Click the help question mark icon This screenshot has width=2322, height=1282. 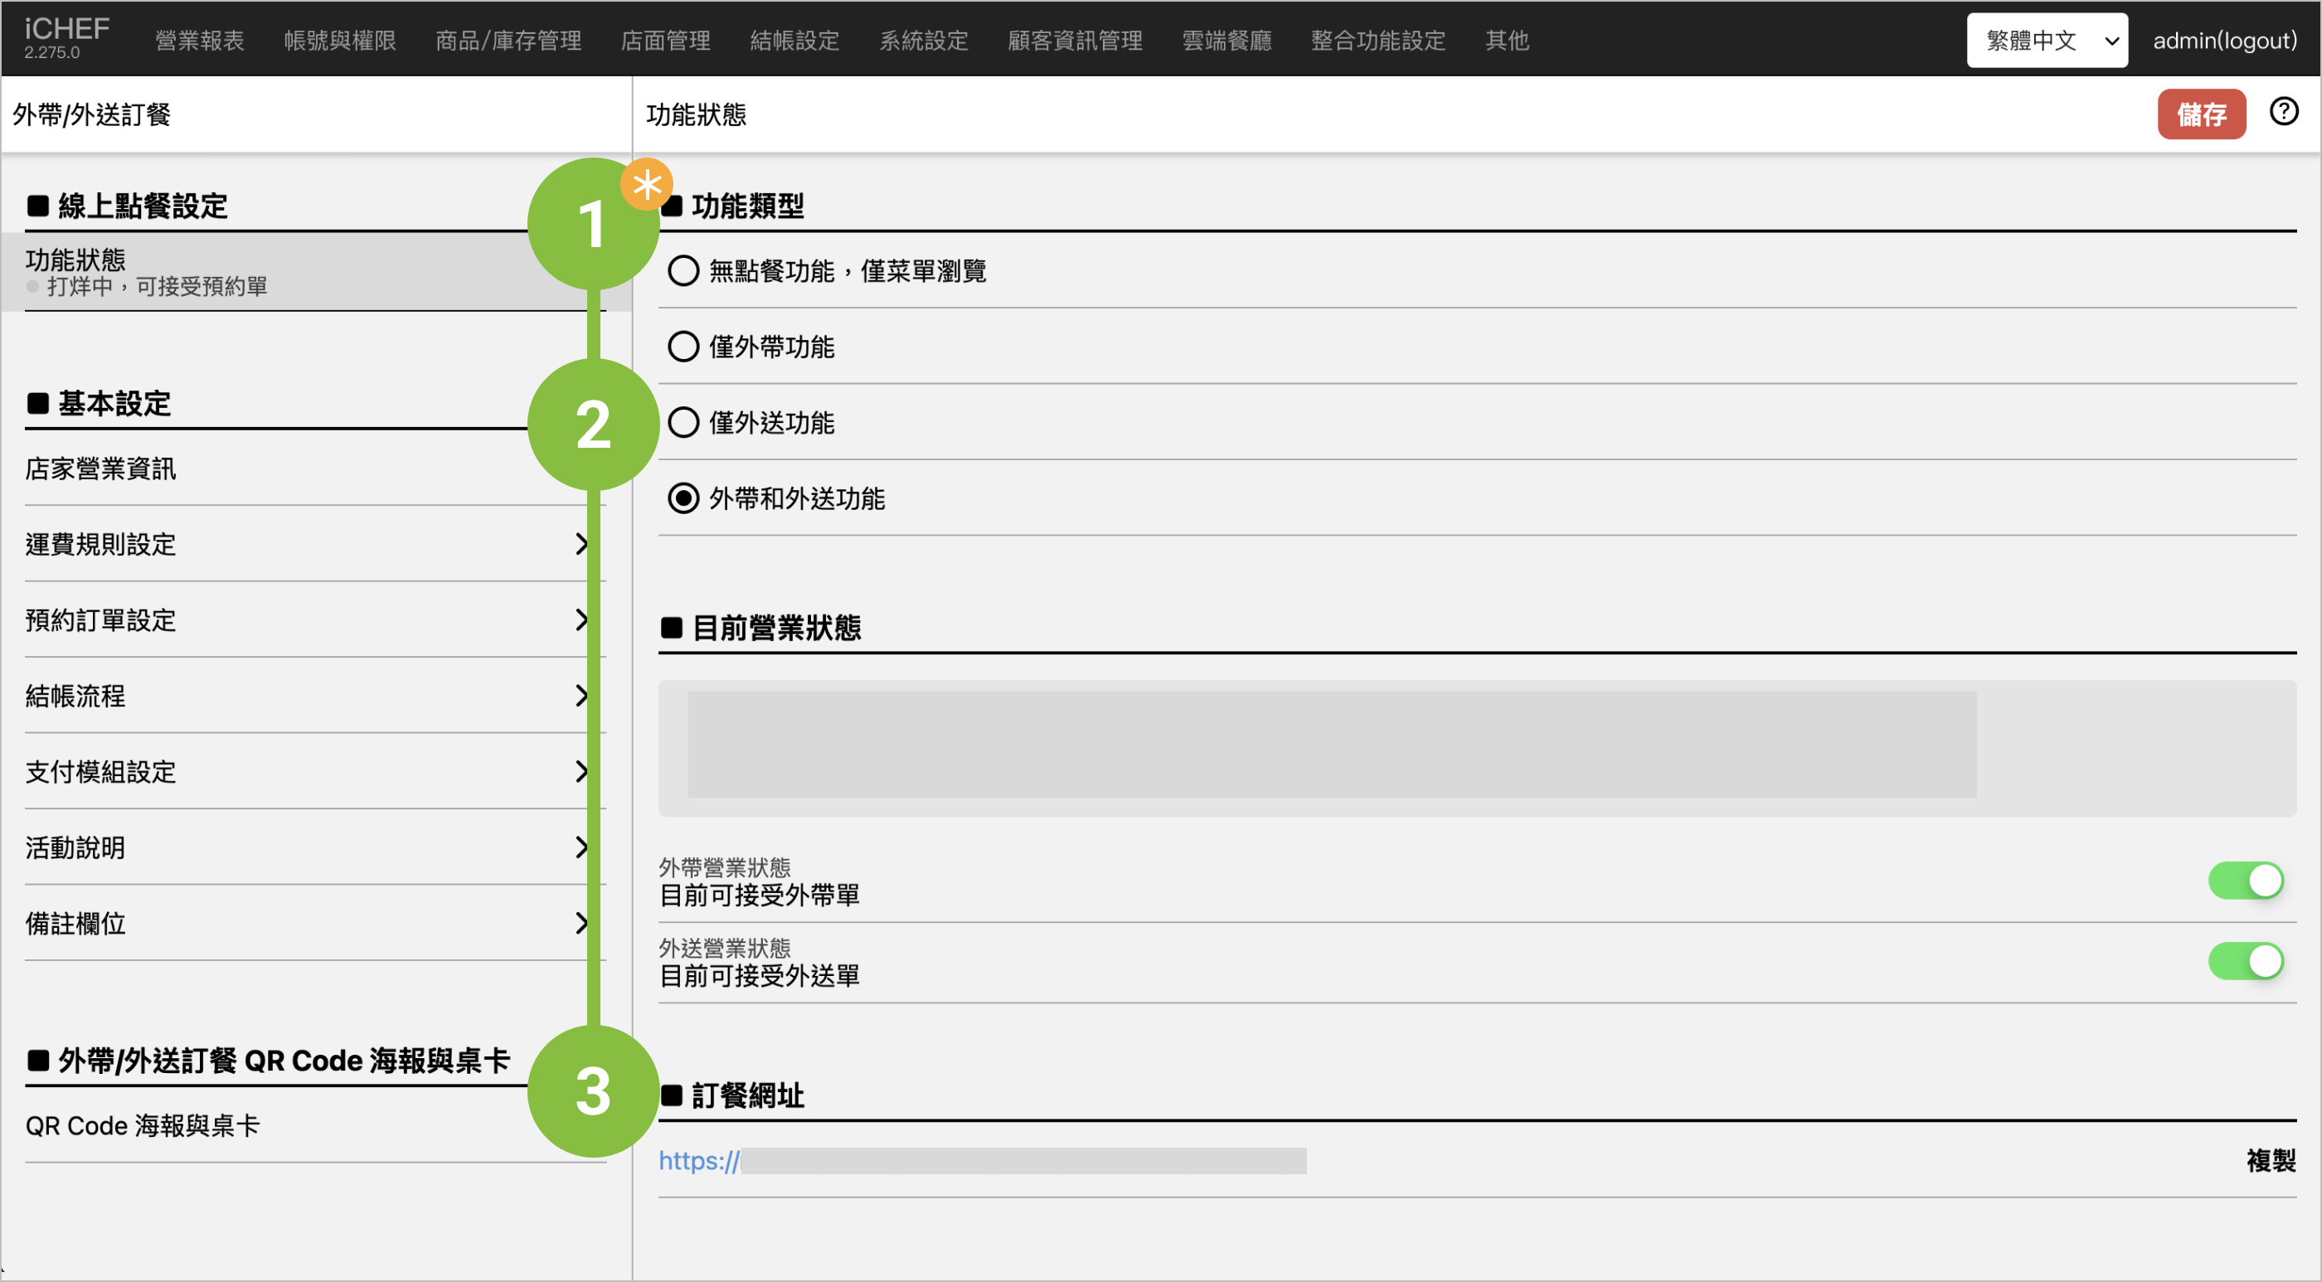coord(2282,113)
